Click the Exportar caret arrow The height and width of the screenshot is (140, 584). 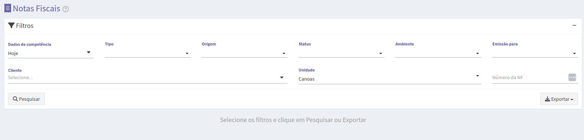pyautogui.click(x=572, y=100)
